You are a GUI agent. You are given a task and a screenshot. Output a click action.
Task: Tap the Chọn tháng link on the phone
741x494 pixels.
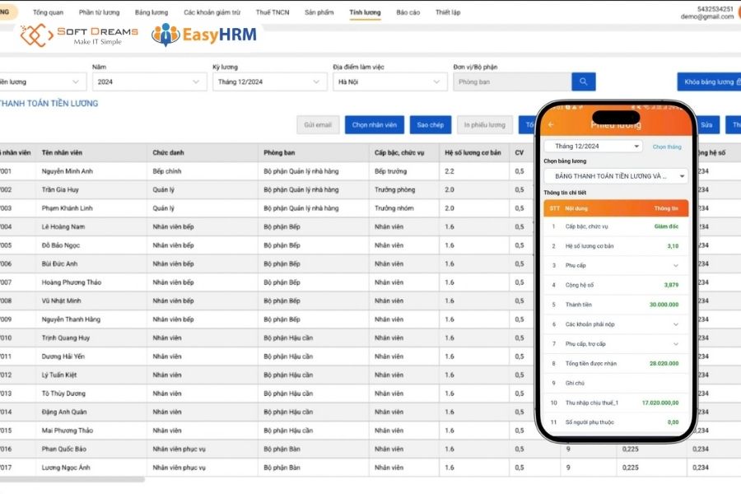coord(667,147)
